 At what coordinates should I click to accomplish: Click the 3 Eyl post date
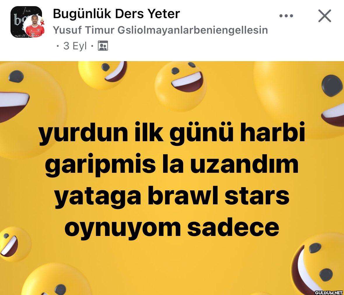pyautogui.click(x=75, y=46)
